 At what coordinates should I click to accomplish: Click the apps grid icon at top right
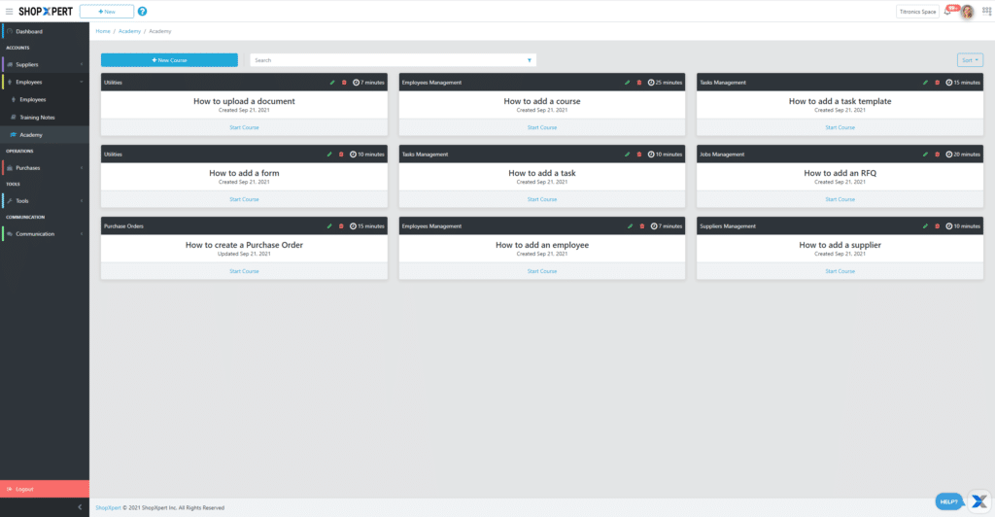click(x=985, y=12)
